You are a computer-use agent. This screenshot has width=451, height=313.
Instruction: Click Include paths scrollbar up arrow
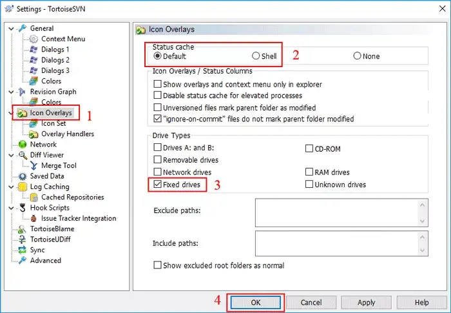click(422, 237)
